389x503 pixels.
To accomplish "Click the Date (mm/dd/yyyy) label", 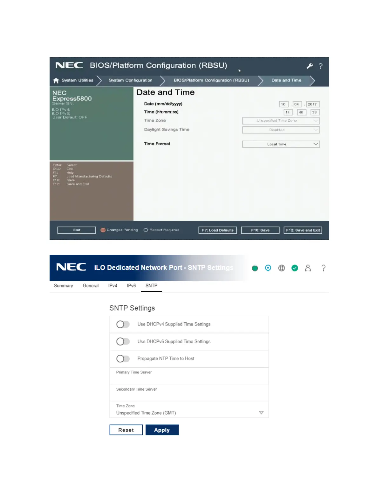I will (x=163, y=104).
